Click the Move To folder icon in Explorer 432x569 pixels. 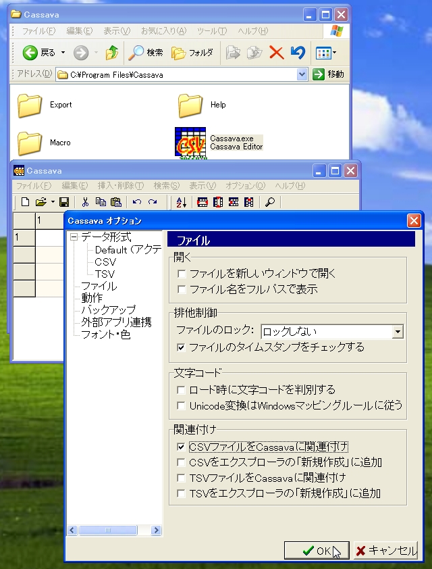[233, 53]
